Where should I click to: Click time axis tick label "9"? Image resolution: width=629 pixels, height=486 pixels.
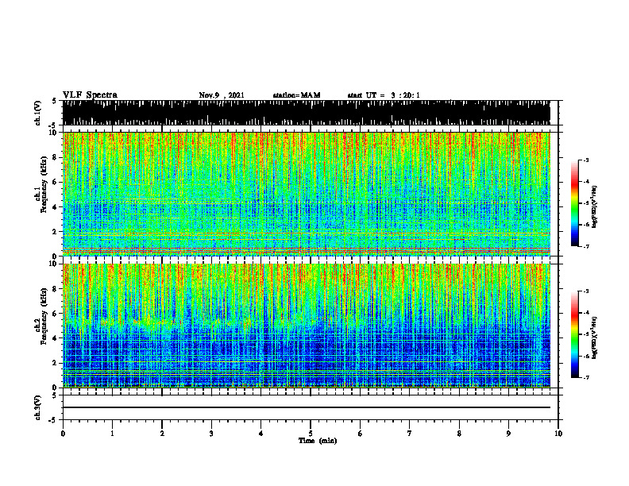pos(508,434)
